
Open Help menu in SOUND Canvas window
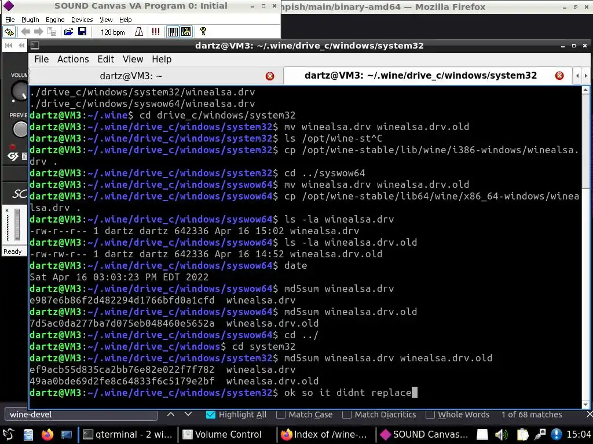(x=126, y=20)
